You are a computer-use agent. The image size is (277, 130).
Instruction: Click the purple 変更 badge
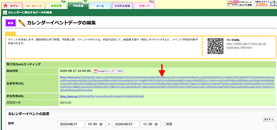point(11,23)
